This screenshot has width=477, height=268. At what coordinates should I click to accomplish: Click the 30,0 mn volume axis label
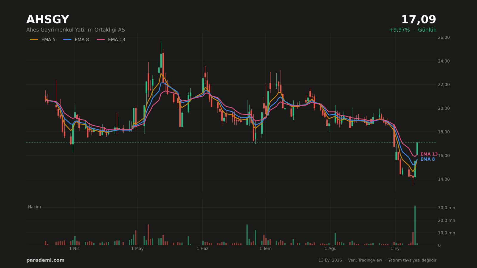446,208
